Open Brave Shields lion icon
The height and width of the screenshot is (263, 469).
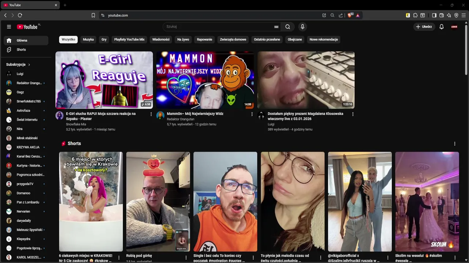click(350, 15)
